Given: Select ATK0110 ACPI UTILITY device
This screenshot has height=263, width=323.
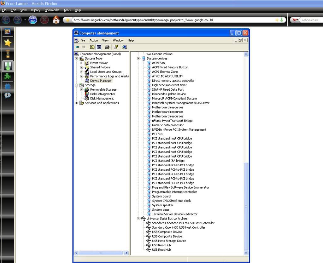Looking at the screenshot, I should pyautogui.click(x=167, y=76).
